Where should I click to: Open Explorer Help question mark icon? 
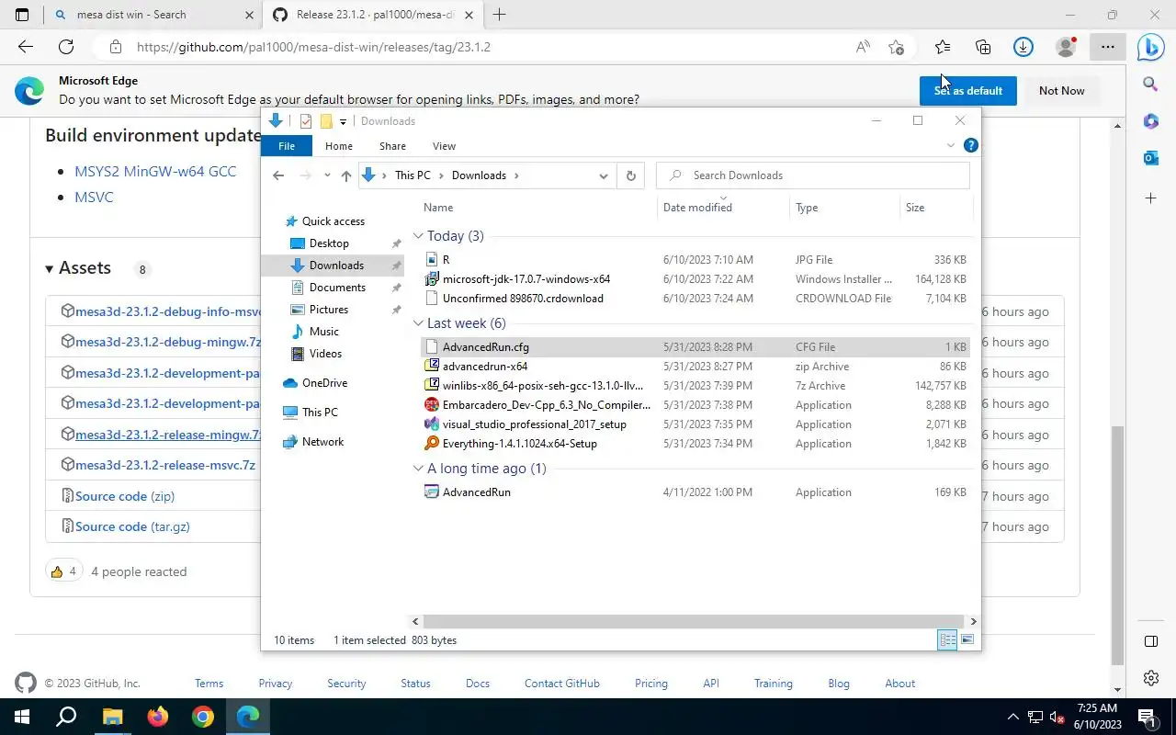(x=970, y=145)
